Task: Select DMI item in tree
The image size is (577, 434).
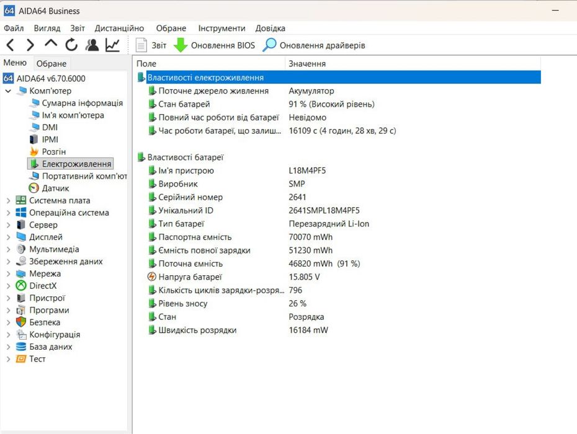Action: tap(50, 127)
